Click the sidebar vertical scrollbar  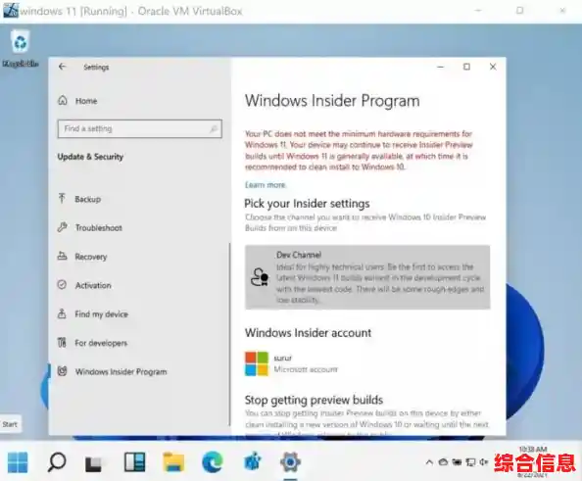(x=229, y=334)
